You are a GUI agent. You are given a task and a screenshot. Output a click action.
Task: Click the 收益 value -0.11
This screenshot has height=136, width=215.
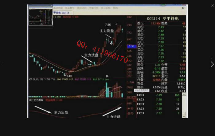[x=182, y=91]
